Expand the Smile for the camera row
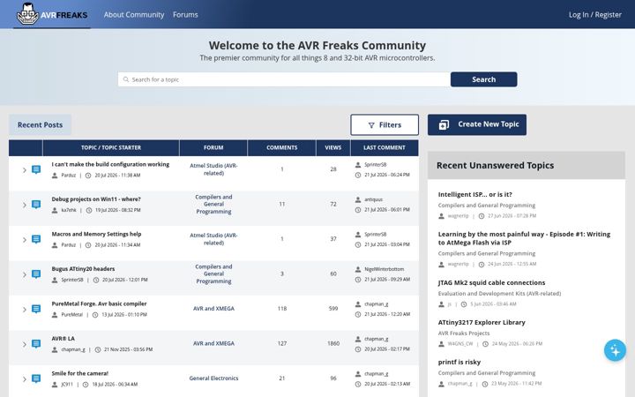 click(x=25, y=378)
